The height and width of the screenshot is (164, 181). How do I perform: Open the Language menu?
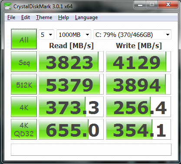86,17
